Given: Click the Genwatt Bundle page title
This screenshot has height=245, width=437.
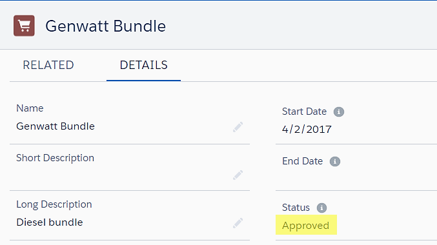Looking at the screenshot, I should click(x=106, y=26).
